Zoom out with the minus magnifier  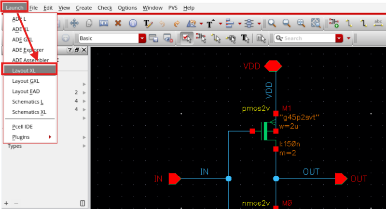click(287, 23)
